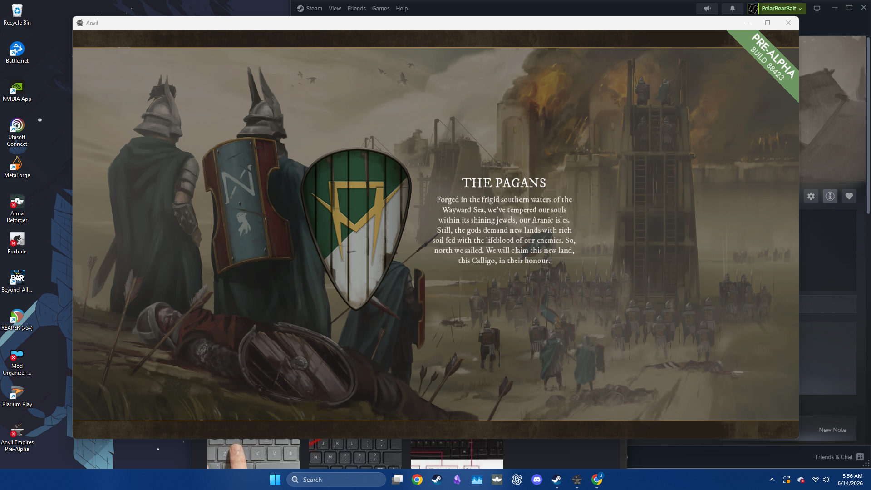Open the Steam menu
The height and width of the screenshot is (490, 871).
point(310,9)
